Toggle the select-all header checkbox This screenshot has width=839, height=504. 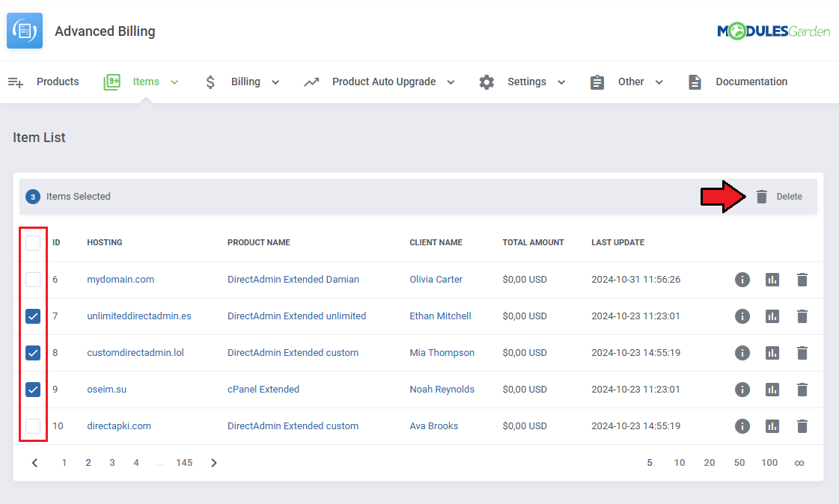(33, 242)
